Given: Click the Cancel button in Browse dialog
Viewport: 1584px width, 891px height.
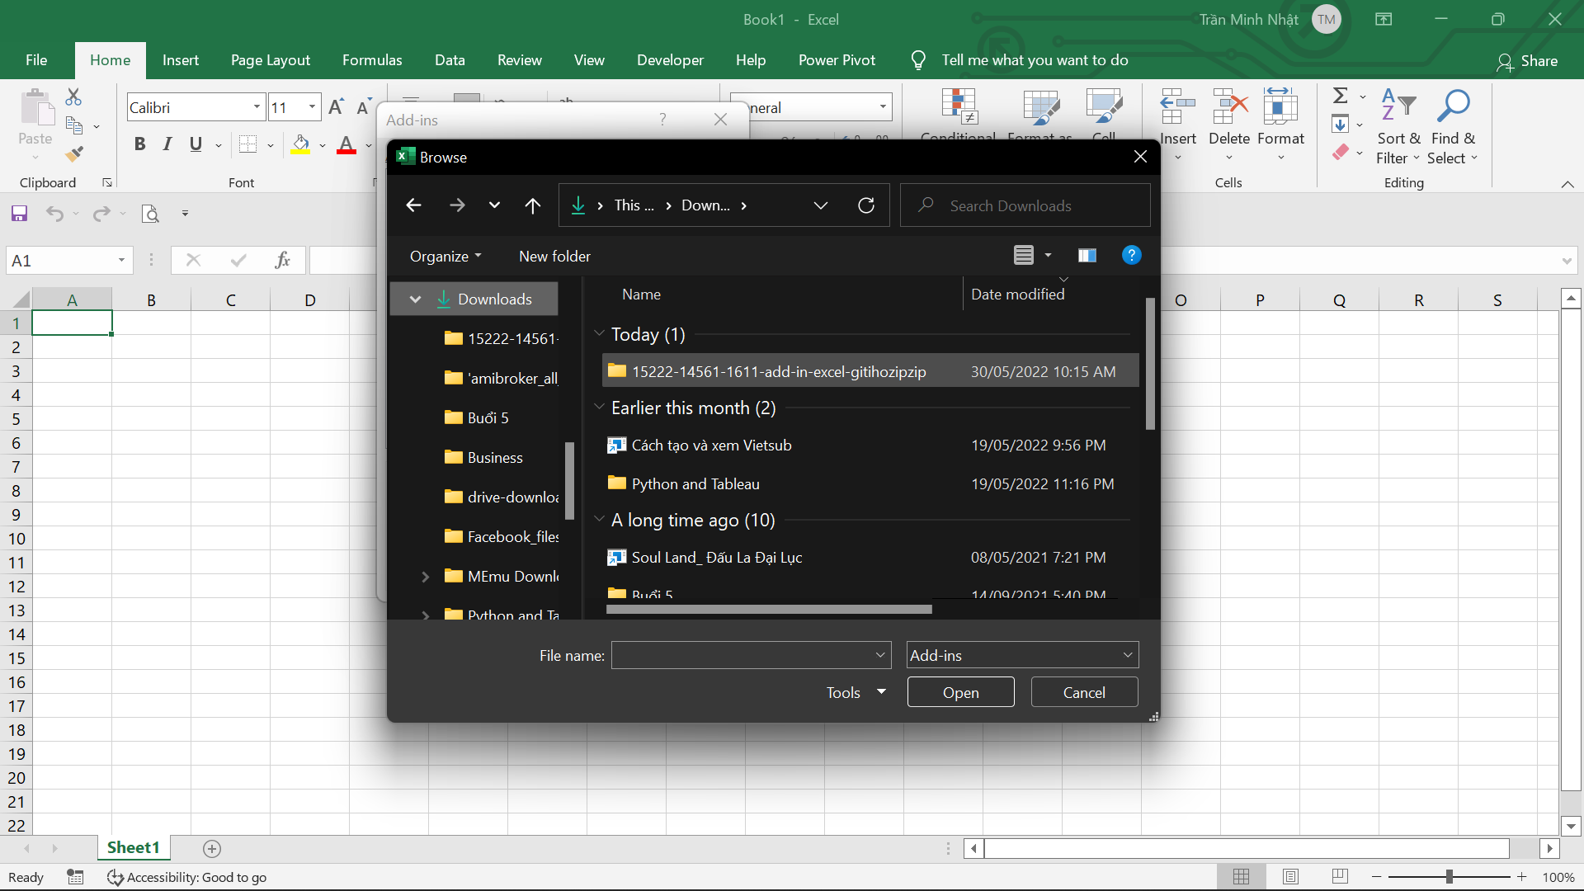Looking at the screenshot, I should (1084, 692).
